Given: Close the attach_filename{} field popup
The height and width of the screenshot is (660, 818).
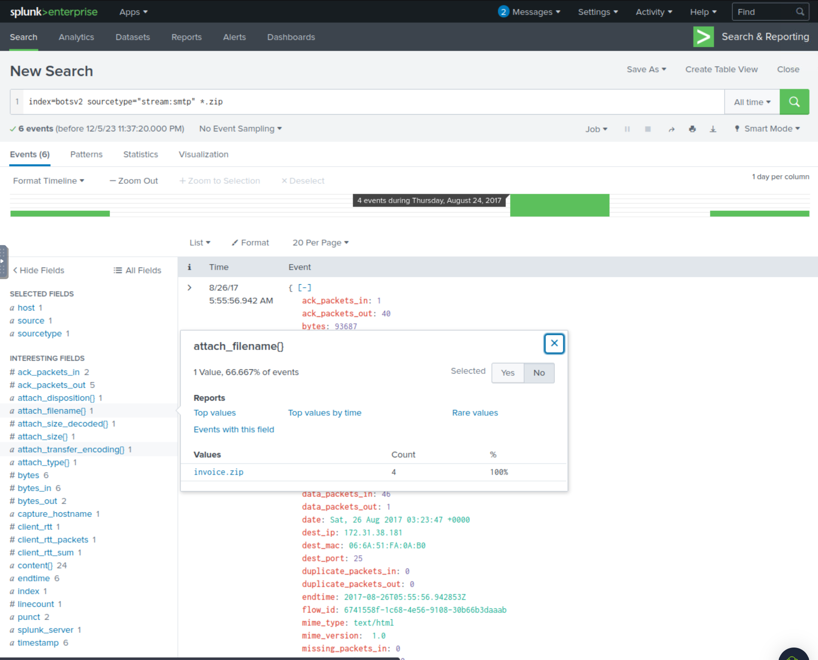Looking at the screenshot, I should [554, 344].
